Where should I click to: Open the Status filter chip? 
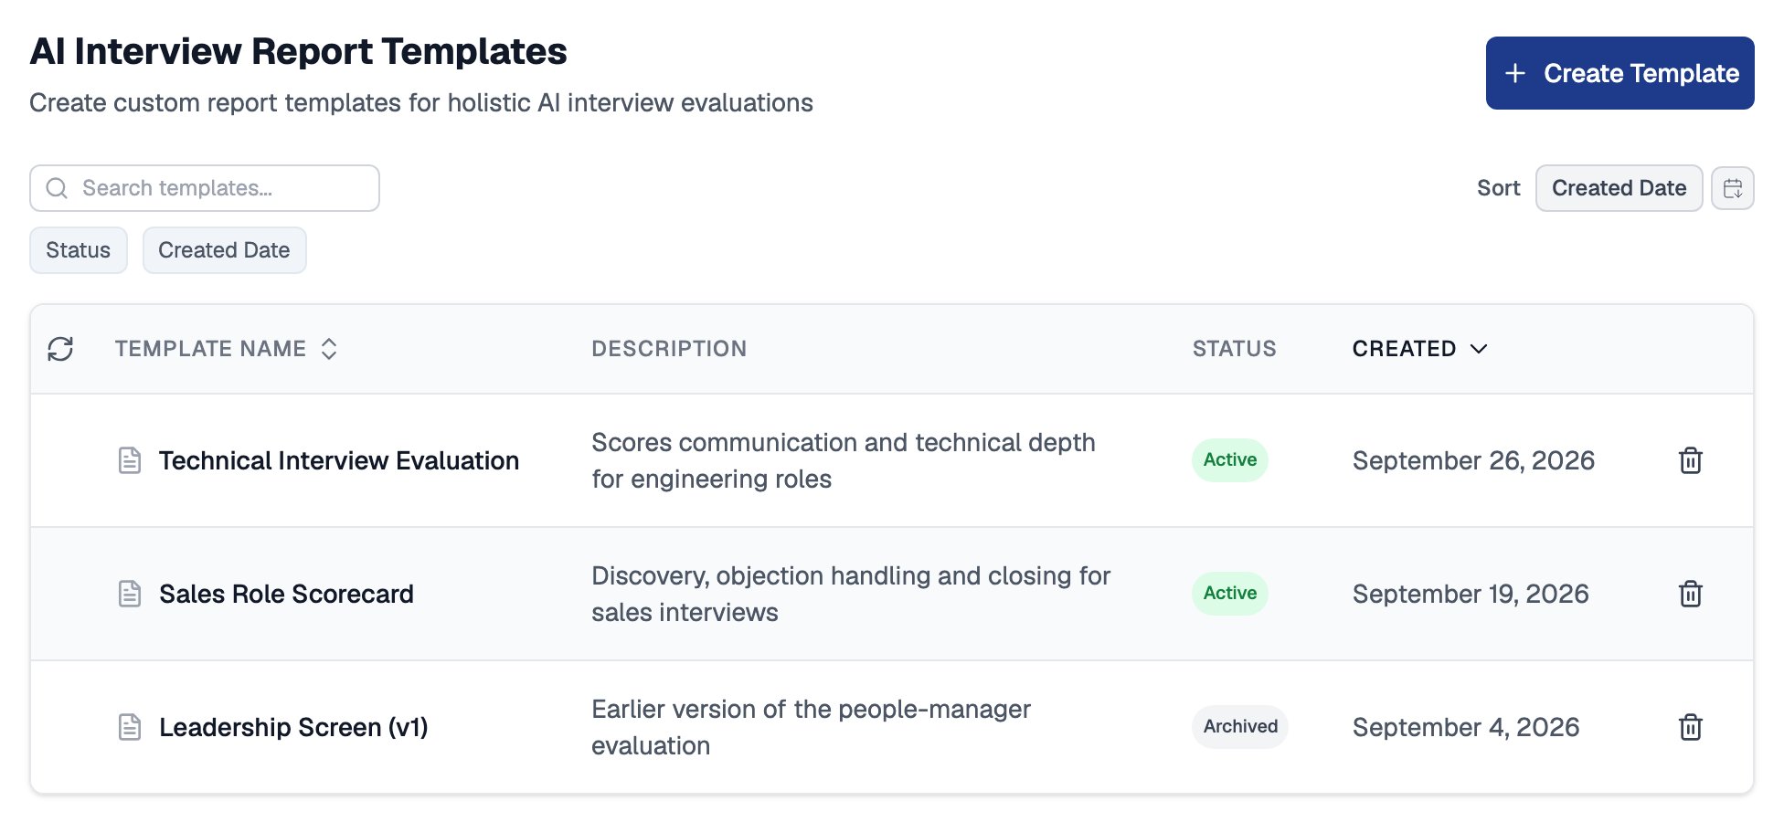[79, 250]
